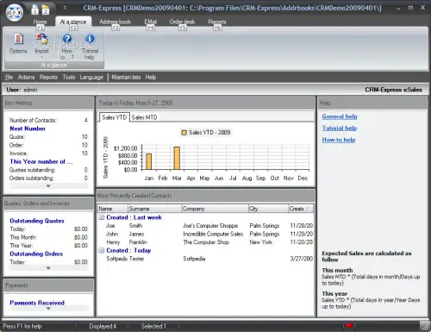Open the Reports menu in menu bar
Screen dimensions: 431x332
coord(48,77)
